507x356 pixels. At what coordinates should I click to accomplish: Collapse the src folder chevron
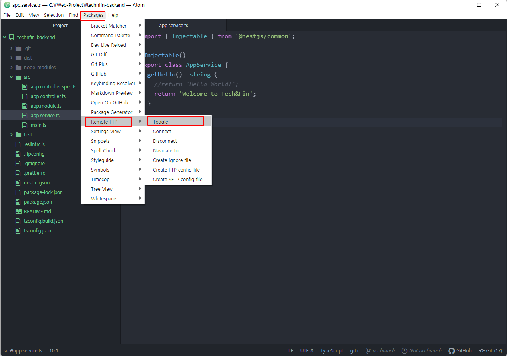click(12, 77)
